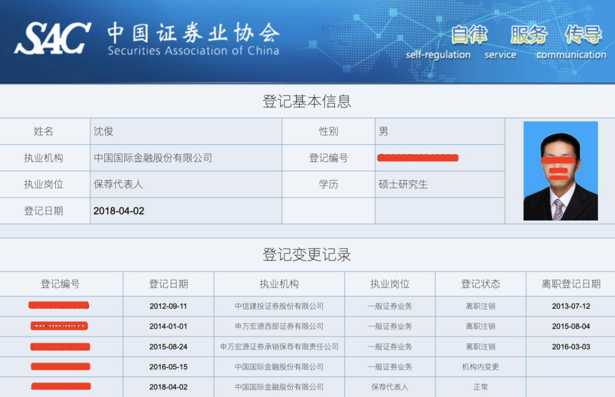Click the 中国证券业协会 title text
This screenshot has width=615, height=397.
click(x=194, y=32)
